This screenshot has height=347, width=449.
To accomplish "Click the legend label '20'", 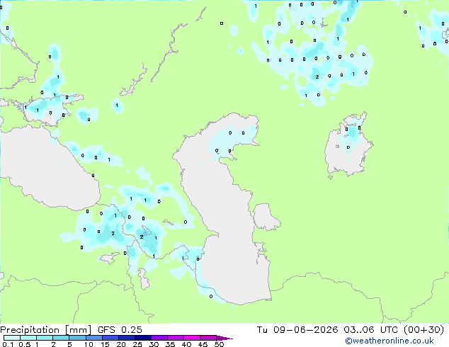I will coord(121,344).
